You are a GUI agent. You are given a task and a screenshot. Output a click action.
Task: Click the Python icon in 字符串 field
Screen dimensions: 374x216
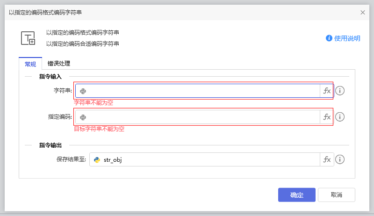click(x=83, y=91)
